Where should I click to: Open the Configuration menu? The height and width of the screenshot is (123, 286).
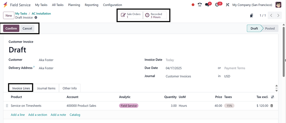(112, 5)
